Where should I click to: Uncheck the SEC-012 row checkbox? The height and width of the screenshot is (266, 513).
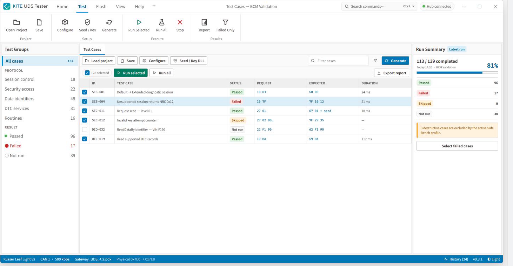[x=85, y=120]
